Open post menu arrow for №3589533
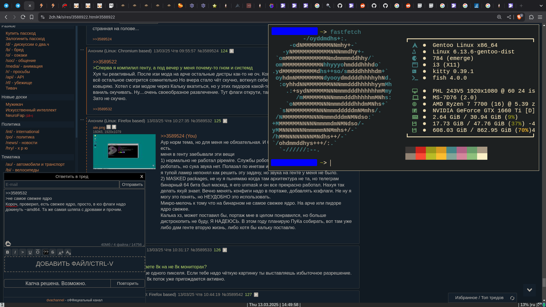546x307 pixels. coord(225,250)
